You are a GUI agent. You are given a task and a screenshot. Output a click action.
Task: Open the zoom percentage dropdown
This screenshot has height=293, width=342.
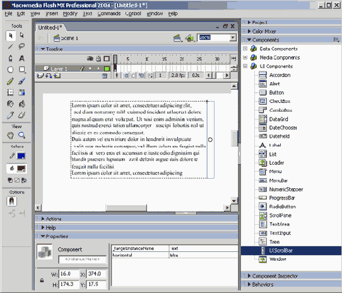point(233,37)
